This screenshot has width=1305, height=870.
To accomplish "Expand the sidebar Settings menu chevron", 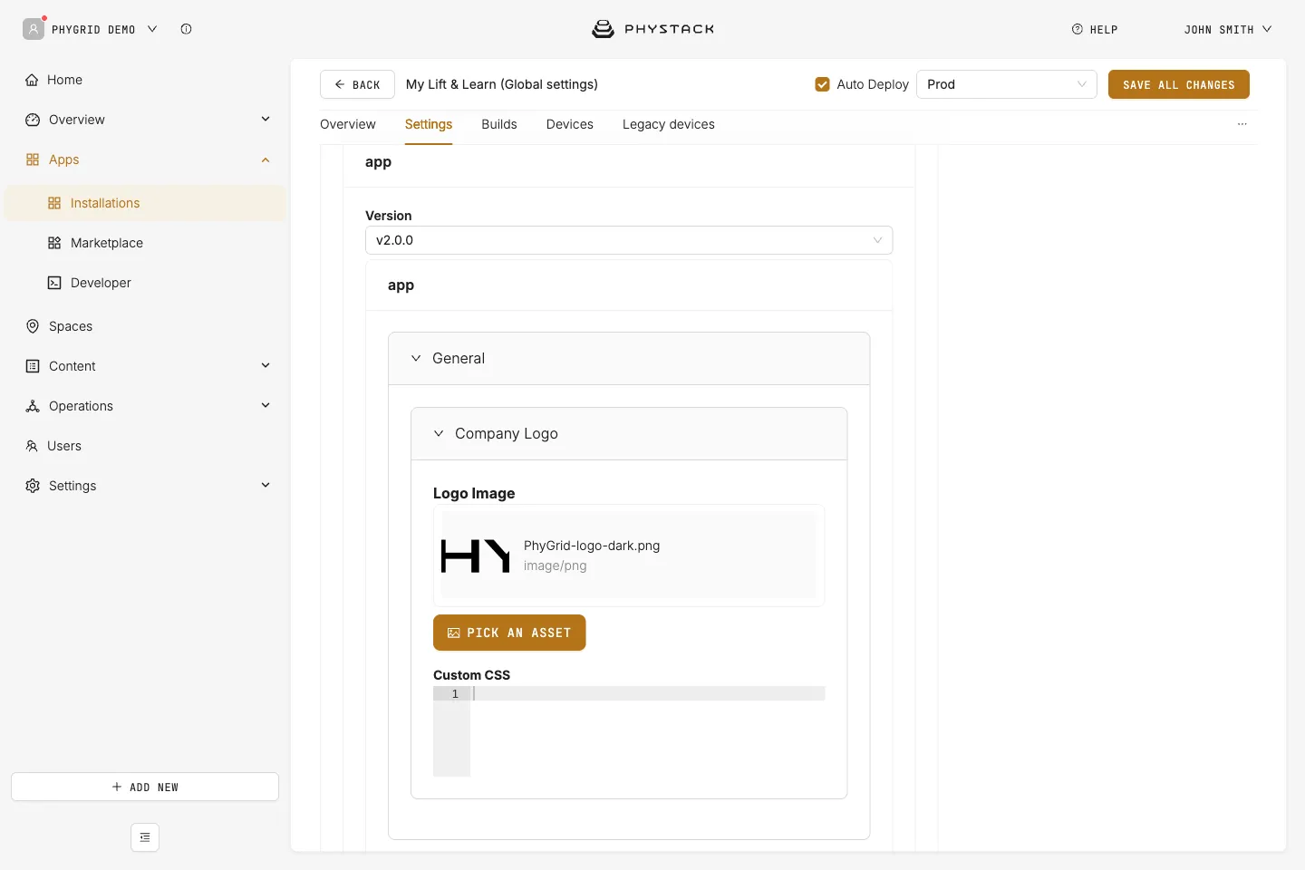I will (266, 486).
